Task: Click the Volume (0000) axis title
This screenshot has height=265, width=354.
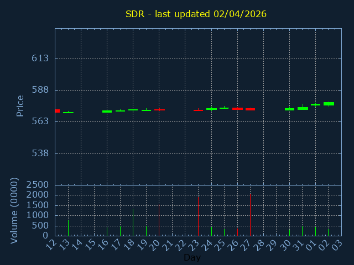Action: click(15, 210)
